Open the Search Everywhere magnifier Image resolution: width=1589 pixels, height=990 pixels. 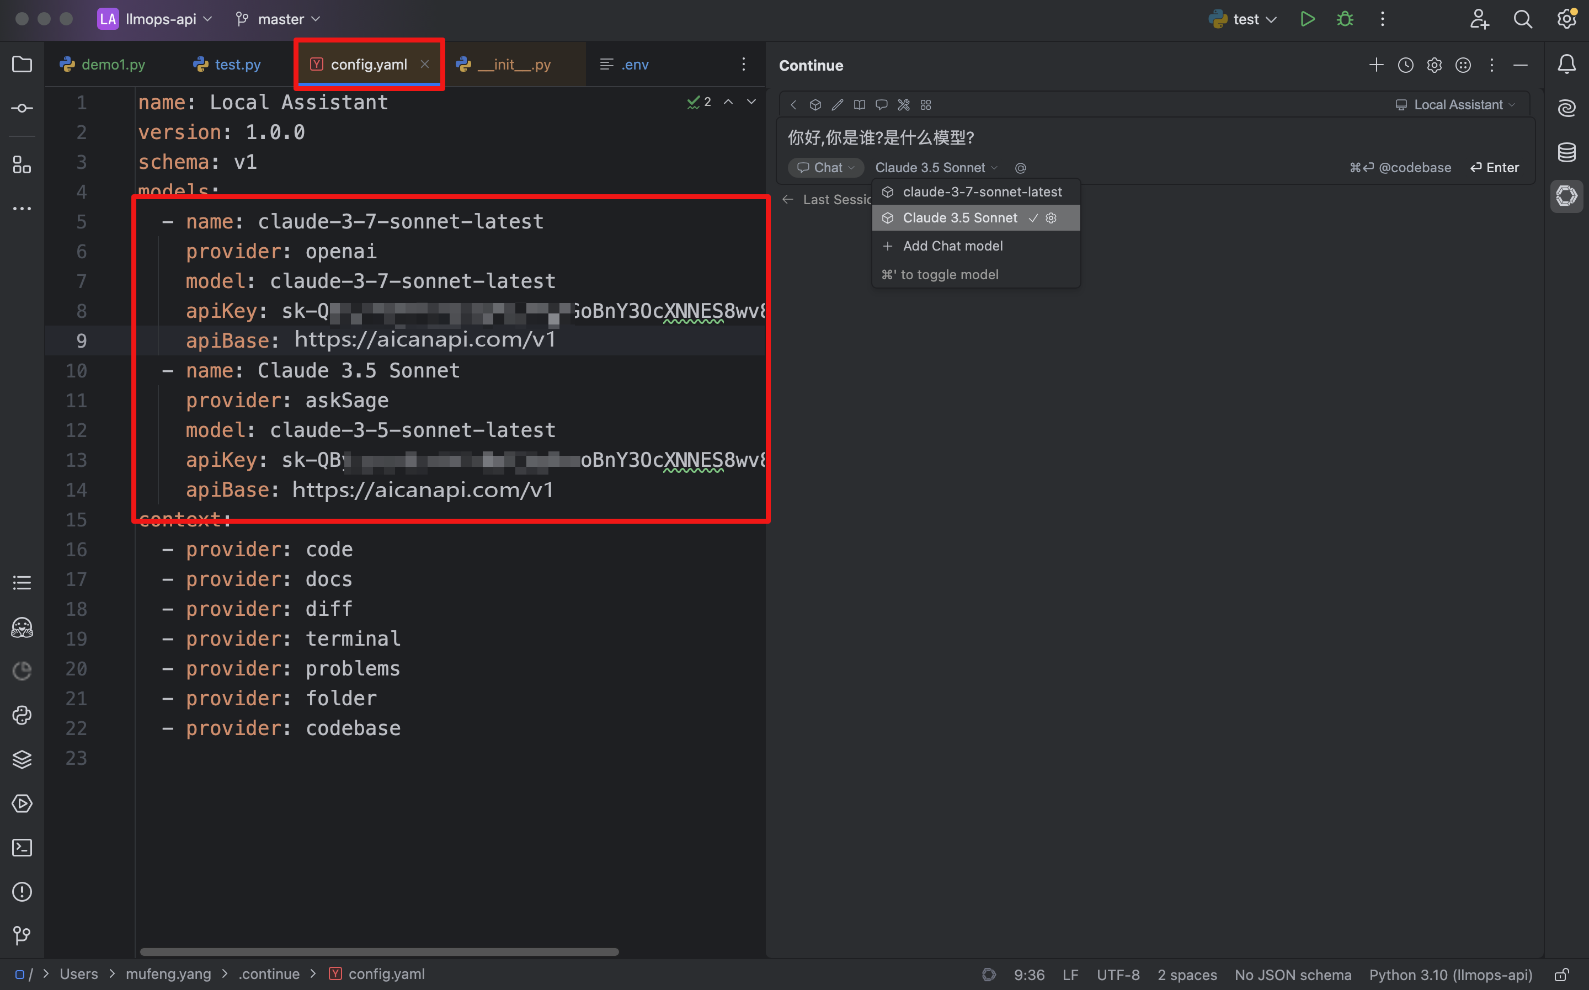tap(1523, 19)
